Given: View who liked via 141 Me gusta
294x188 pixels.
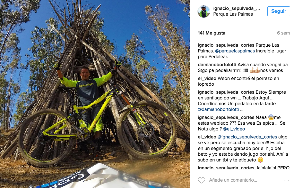Looking at the screenshot, I should coord(212,33).
